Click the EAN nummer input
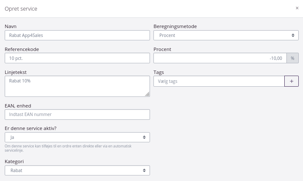The height and width of the screenshot is (181, 303). click(x=77, y=114)
